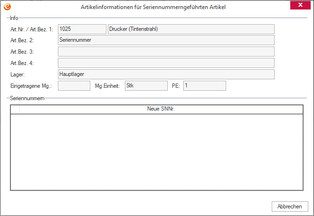Click the Art.Bez. 4: label
The height and width of the screenshot is (216, 314).
[22, 63]
